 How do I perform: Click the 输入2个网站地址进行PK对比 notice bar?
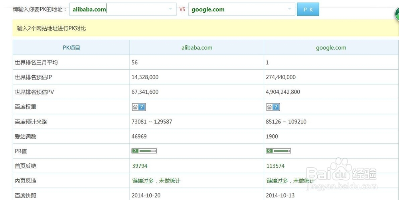point(205,28)
